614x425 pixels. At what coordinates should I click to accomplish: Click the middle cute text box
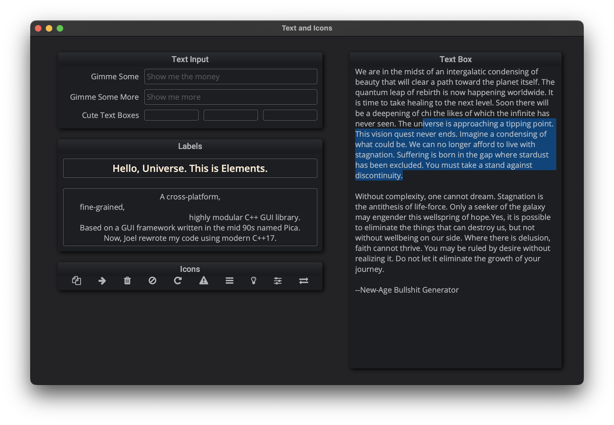[x=230, y=115]
